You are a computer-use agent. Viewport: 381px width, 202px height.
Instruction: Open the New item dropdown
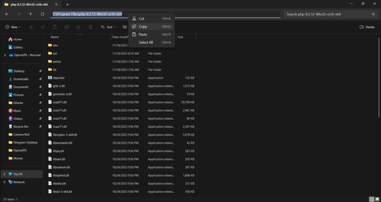(13, 27)
